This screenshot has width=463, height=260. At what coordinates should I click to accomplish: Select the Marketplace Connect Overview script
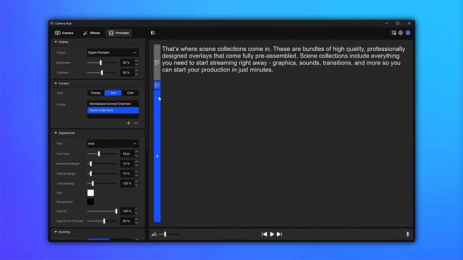tap(113, 103)
